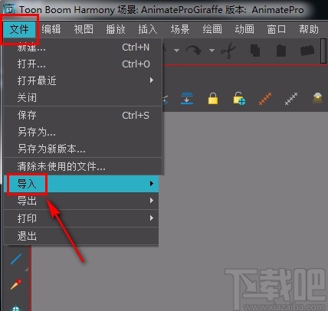Open the redo dropdown arrow
This screenshot has height=311, width=328.
pyautogui.click(x=212, y=51)
